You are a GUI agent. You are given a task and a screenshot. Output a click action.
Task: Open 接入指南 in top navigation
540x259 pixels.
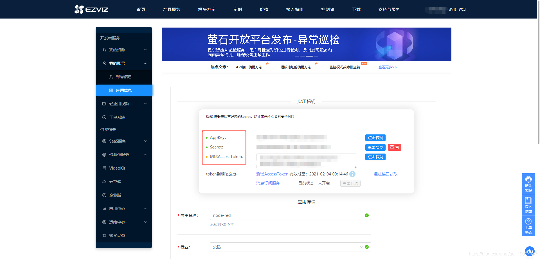click(x=295, y=9)
